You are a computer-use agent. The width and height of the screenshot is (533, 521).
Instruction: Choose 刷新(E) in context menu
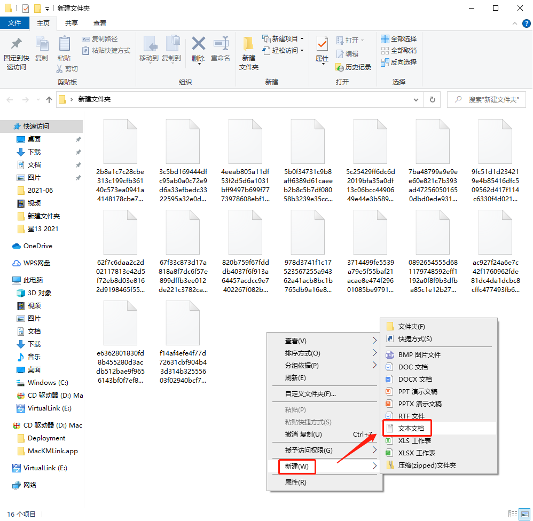click(325, 377)
